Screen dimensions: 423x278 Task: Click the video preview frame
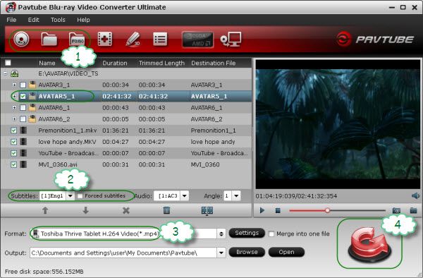tap(338, 124)
